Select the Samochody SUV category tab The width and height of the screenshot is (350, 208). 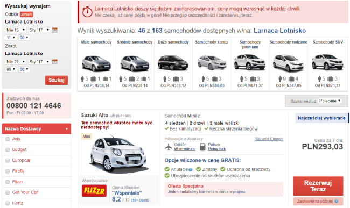328,64
